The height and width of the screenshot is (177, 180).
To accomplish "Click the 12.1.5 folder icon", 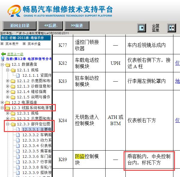I will pyautogui.click(x=13, y=97).
